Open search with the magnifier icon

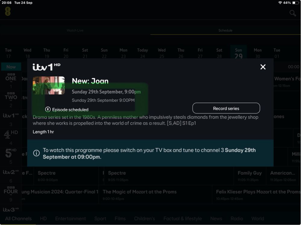coord(293,13)
